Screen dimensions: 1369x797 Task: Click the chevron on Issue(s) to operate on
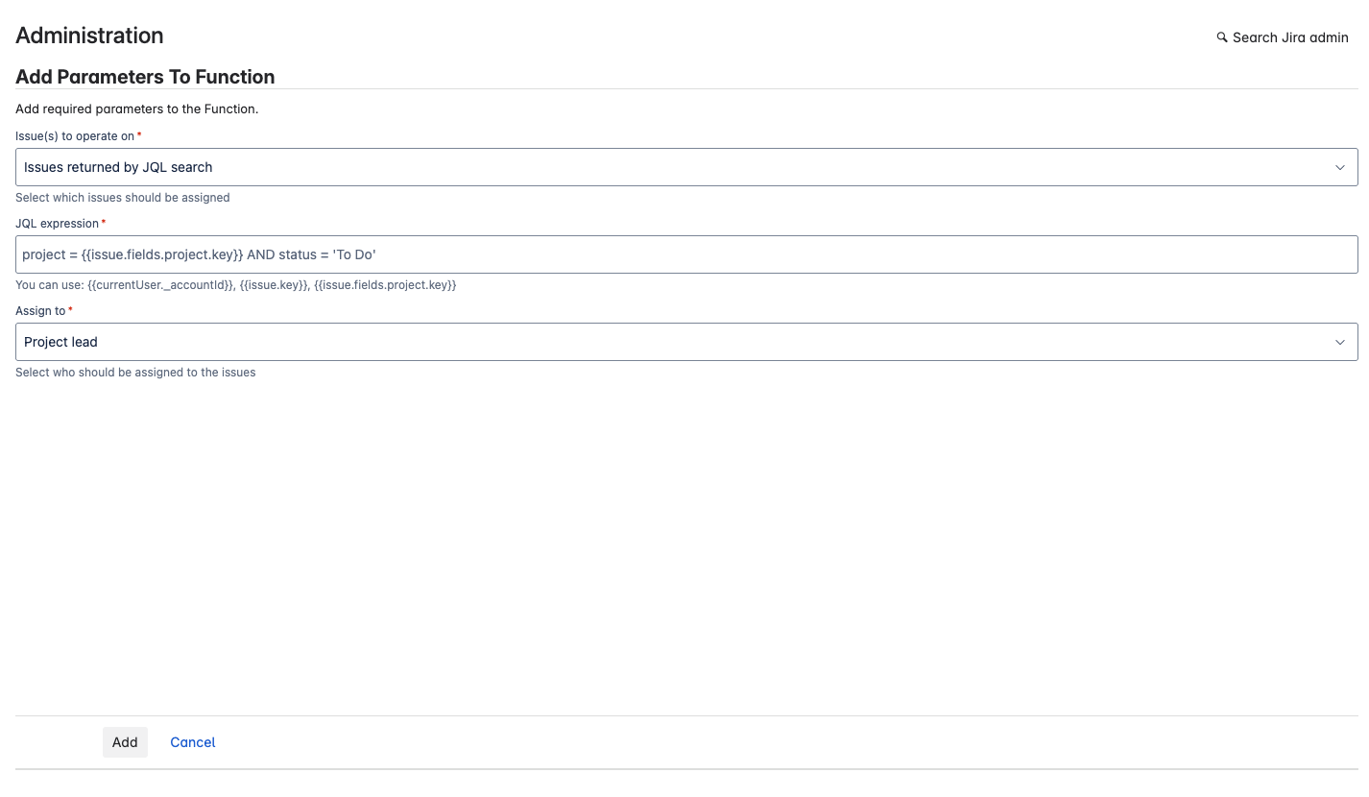point(1340,167)
